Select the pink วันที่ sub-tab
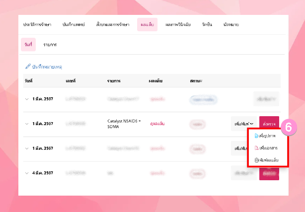Viewport: 305px width, 212px height. tap(28, 45)
